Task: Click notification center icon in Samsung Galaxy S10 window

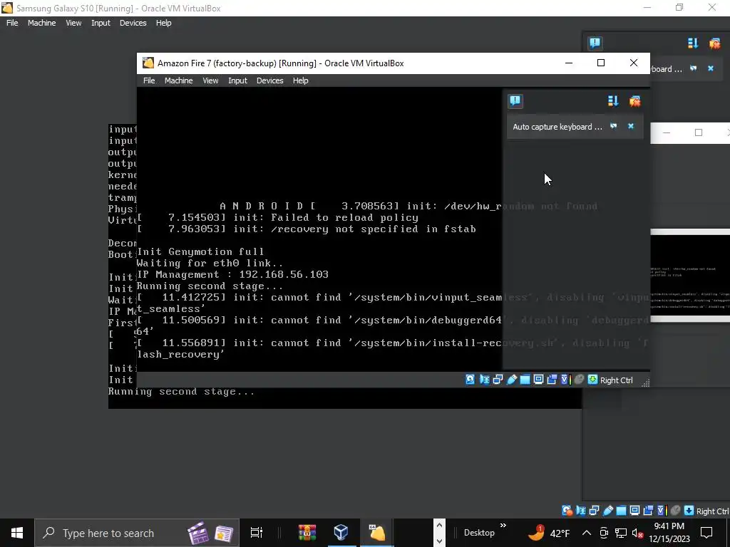Action: click(595, 43)
